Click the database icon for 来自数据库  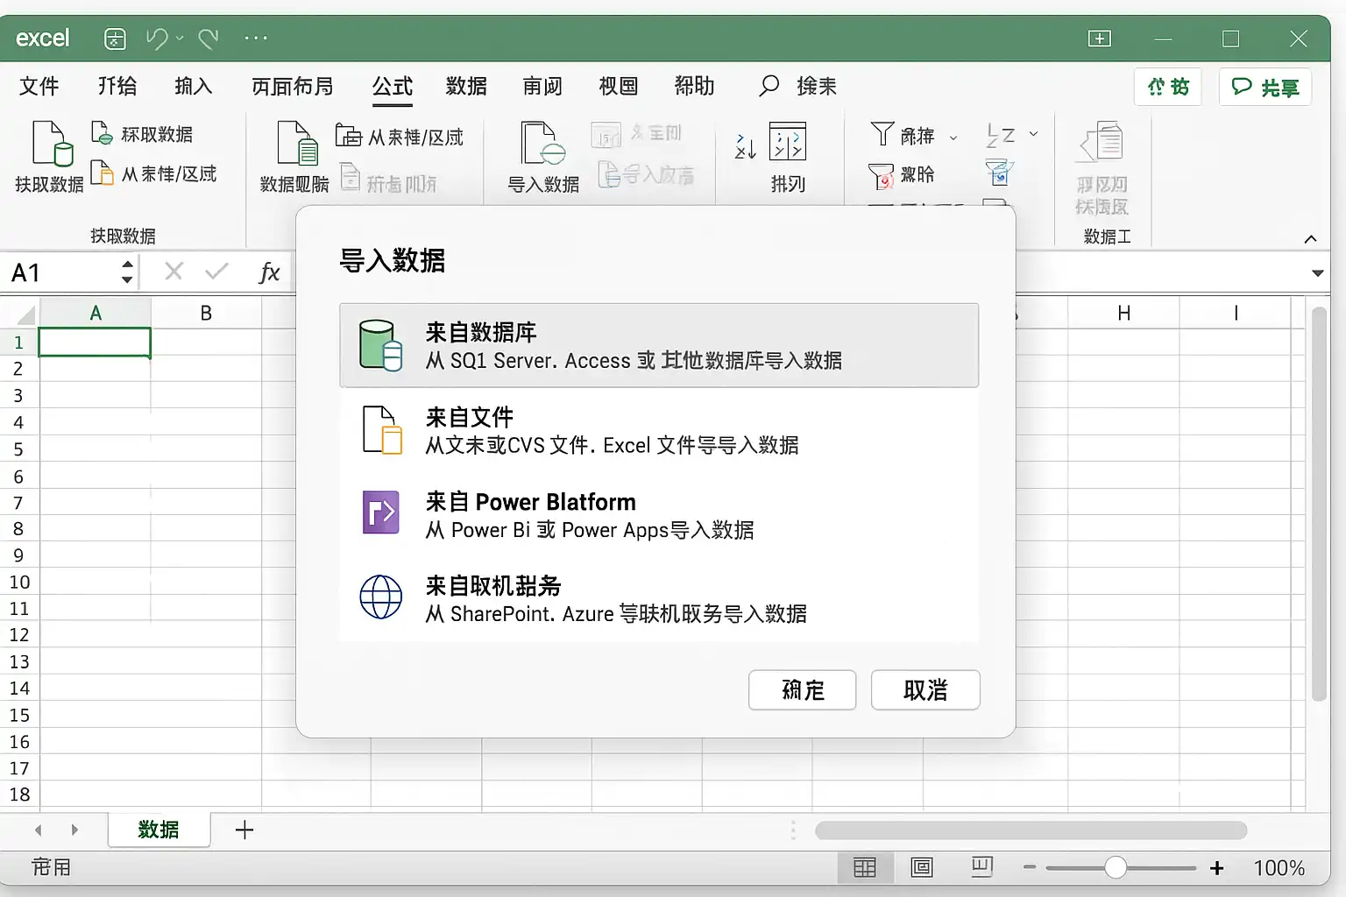click(381, 345)
